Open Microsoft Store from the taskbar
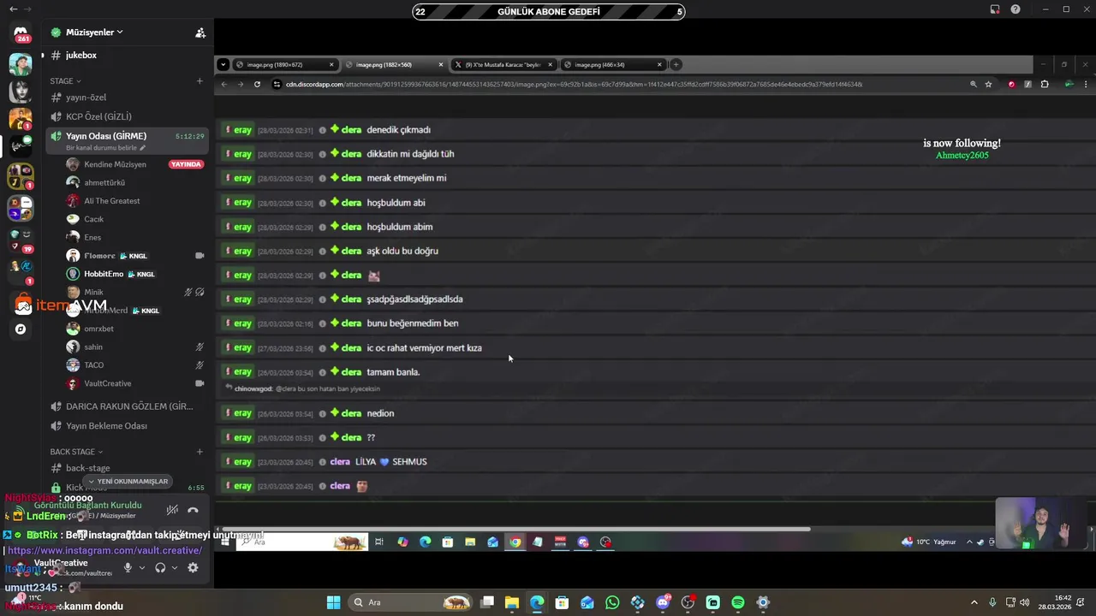Viewport: 1096px width, 616px height. coord(562,602)
